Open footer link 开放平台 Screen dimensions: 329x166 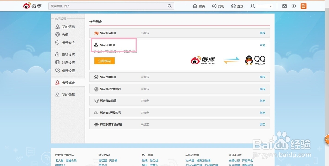[247, 161]
